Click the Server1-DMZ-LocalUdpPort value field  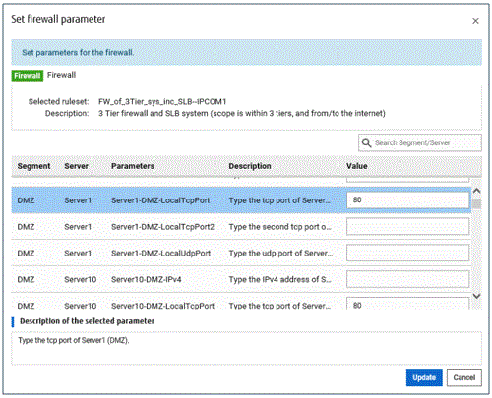coord(407,253)
